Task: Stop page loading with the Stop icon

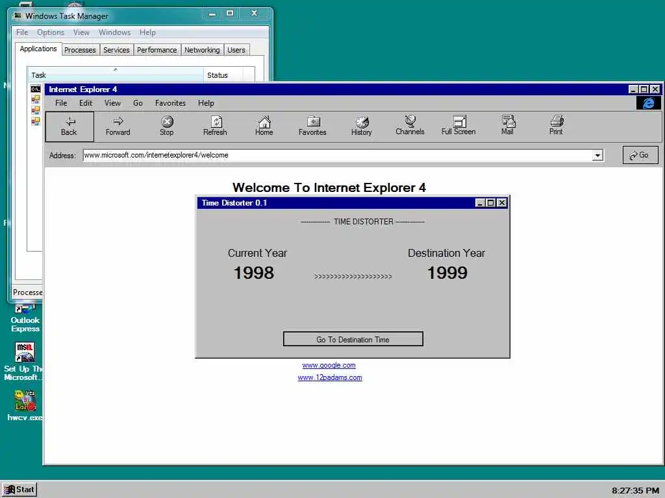Action: (x=167, y=126)
